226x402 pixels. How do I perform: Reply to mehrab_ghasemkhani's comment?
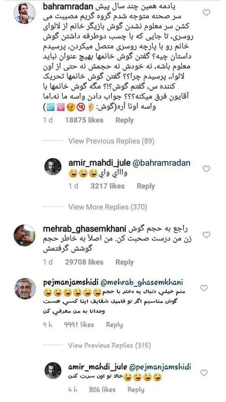pyautogui.click(x=125, y=262)
